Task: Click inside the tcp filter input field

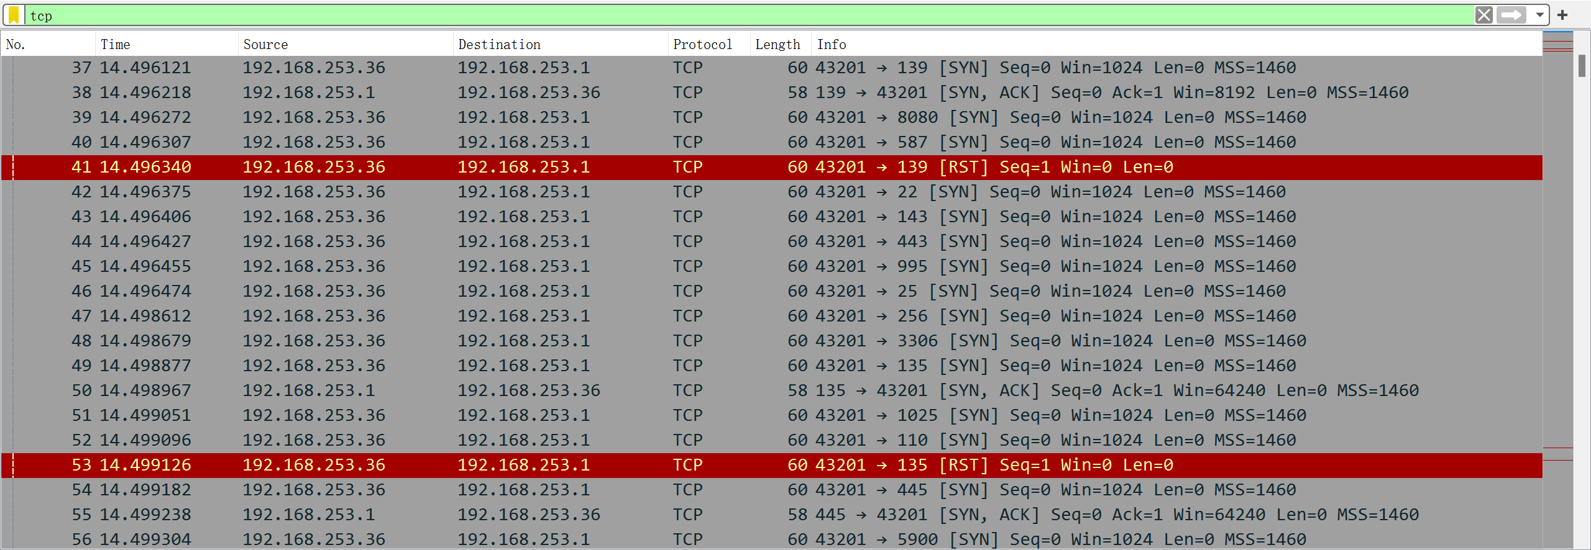Action: (746, 16)
